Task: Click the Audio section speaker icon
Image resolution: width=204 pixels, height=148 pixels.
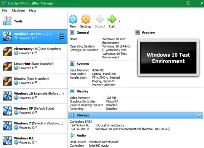Action: (x=72, y=135)
